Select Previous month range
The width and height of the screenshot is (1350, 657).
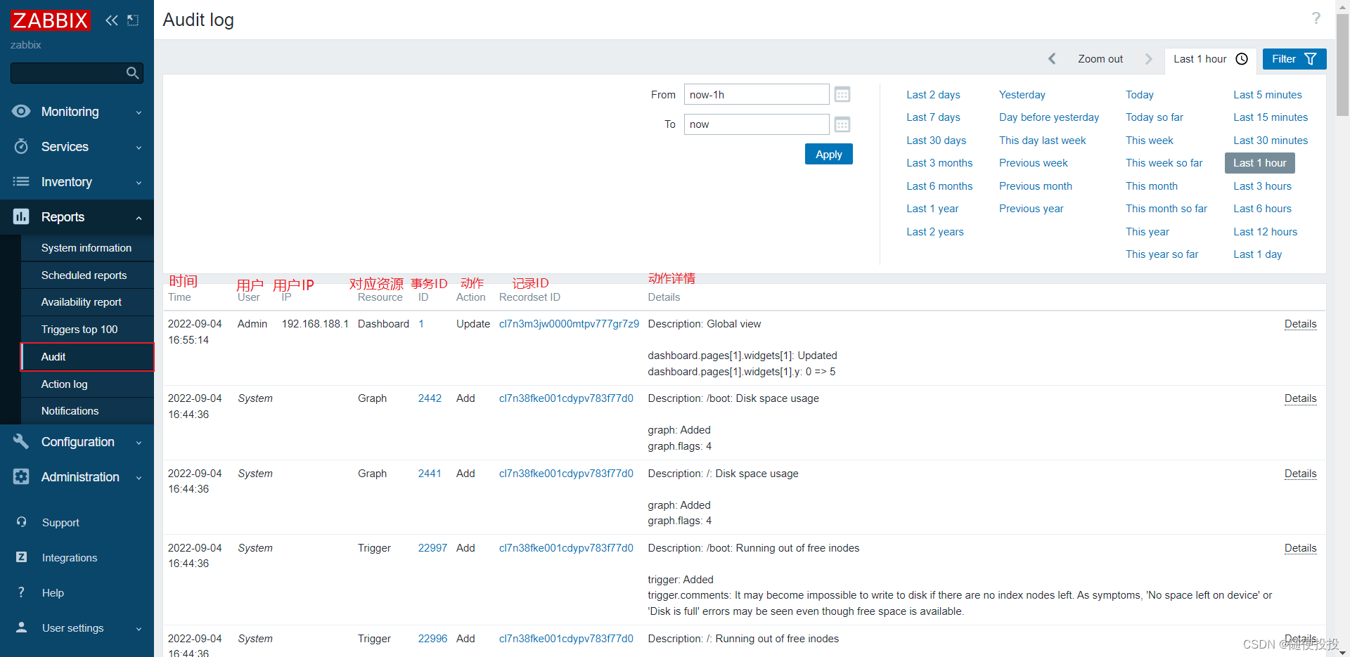(1036, 186)
